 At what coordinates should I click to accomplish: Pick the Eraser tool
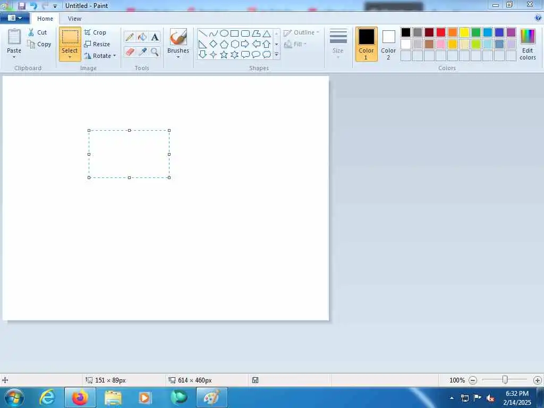tap(130, 52)
